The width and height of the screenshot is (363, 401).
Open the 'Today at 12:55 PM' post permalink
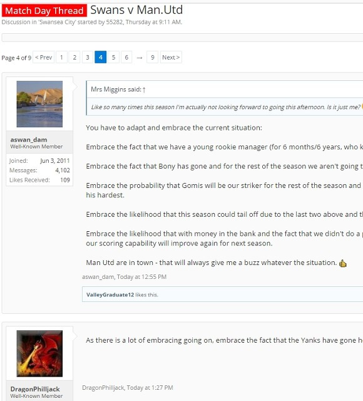142,277
